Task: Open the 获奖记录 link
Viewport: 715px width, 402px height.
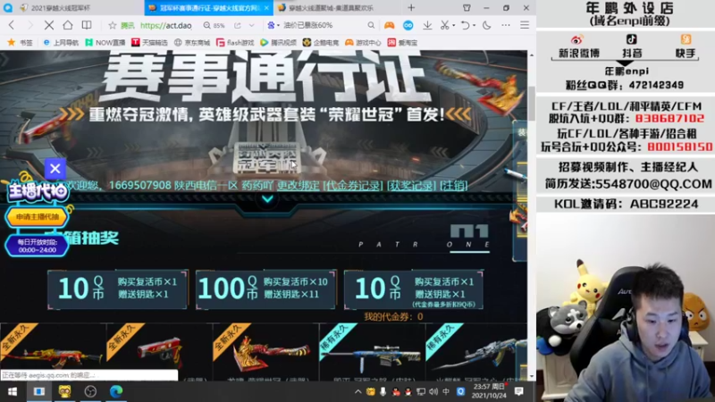Action: pos(412,186)
